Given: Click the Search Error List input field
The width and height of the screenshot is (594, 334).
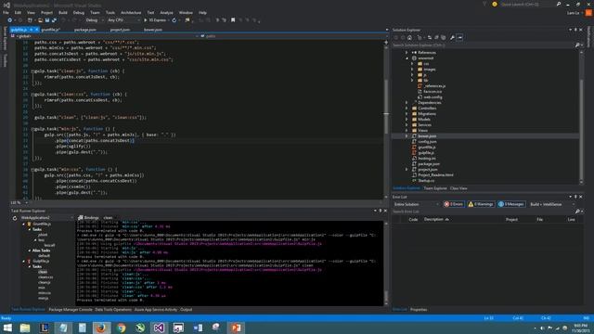Looking at the screenshot, I should click(483, 212).
